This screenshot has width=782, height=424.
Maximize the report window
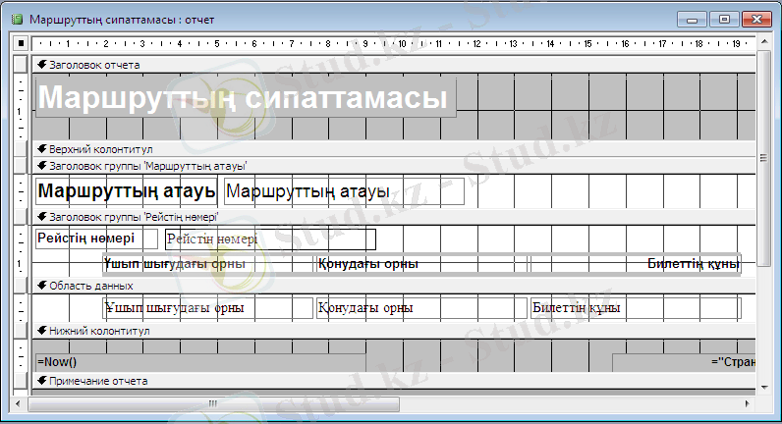[x=724, y=20]
